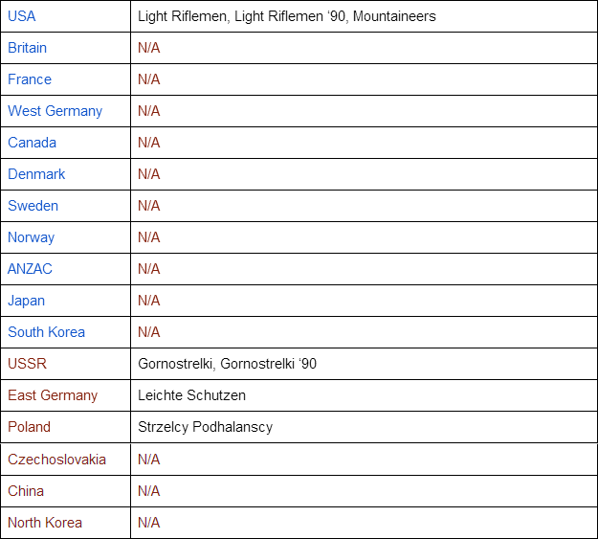Open the France nation link
This screenshot has width=598, height=539.
[30, 79]
